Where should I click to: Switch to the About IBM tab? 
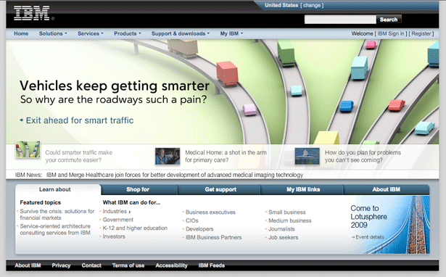[x=387, y=189]
